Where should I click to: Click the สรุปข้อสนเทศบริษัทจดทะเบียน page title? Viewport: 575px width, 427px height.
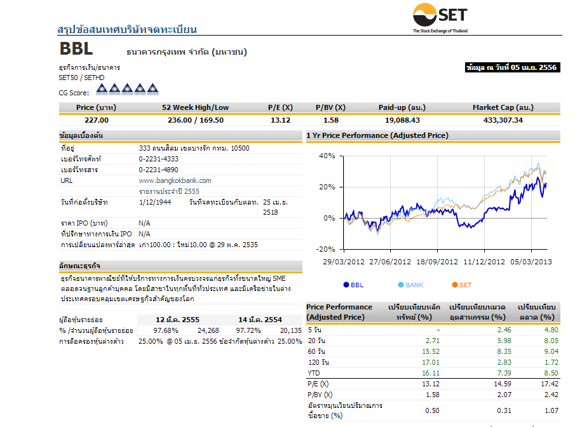(127, 29)
